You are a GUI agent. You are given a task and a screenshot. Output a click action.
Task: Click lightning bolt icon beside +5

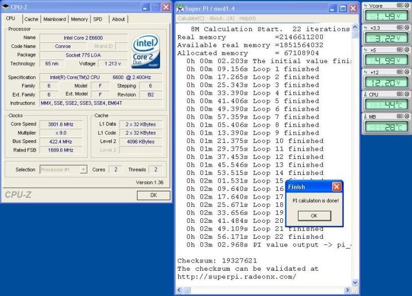(366, 50)
